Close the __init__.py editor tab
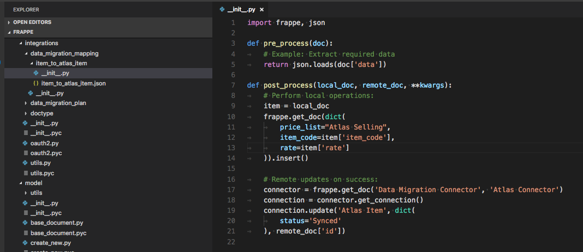This screenshot has height=252, width=583. pyautogui.click(x=261, y=10)
